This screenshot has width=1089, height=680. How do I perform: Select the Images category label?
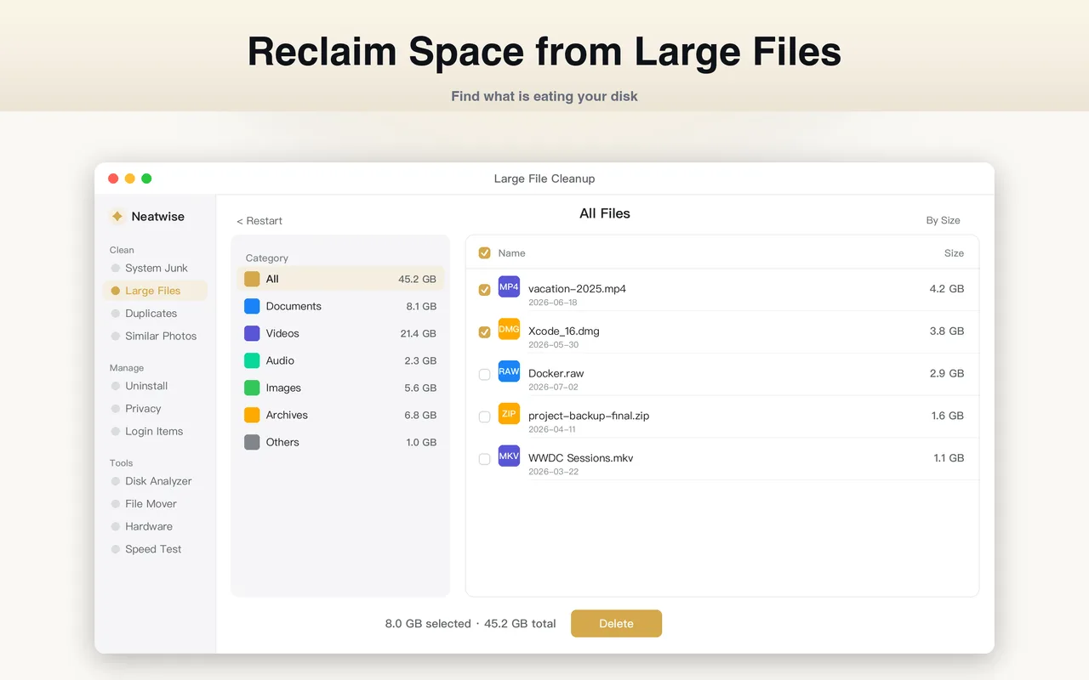(283, 388)
